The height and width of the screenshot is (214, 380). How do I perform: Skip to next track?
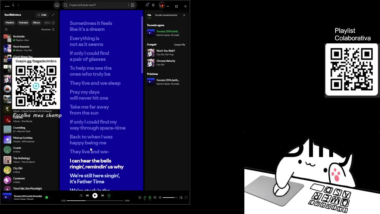(102, 196)
